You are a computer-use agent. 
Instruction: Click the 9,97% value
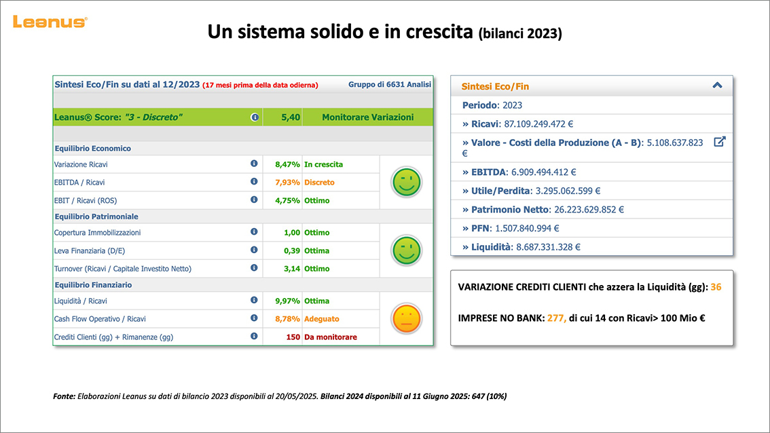point(287,301)
